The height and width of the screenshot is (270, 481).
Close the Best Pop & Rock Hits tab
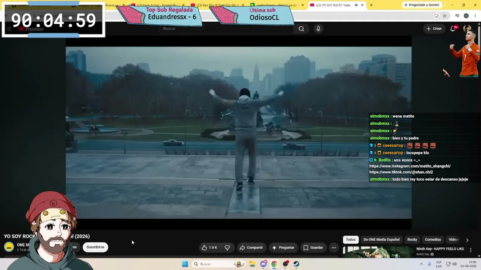click(x=243, y=5)
